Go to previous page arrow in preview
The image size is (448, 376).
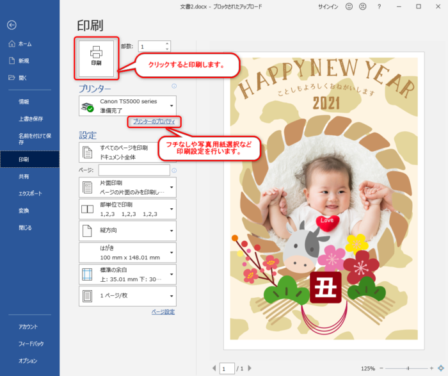214,368
